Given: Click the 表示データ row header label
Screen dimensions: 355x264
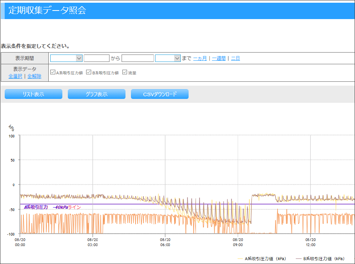Looking at the screenshot, I should (25, 69).
